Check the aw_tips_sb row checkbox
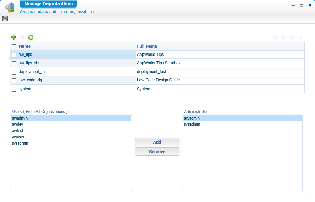The width and height of the screenshot is (315, 202). pyautogui.click(x=14, y=63)
